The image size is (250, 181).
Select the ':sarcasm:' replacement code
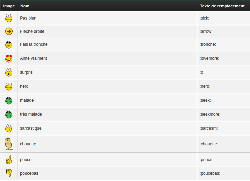pos(209,128)
